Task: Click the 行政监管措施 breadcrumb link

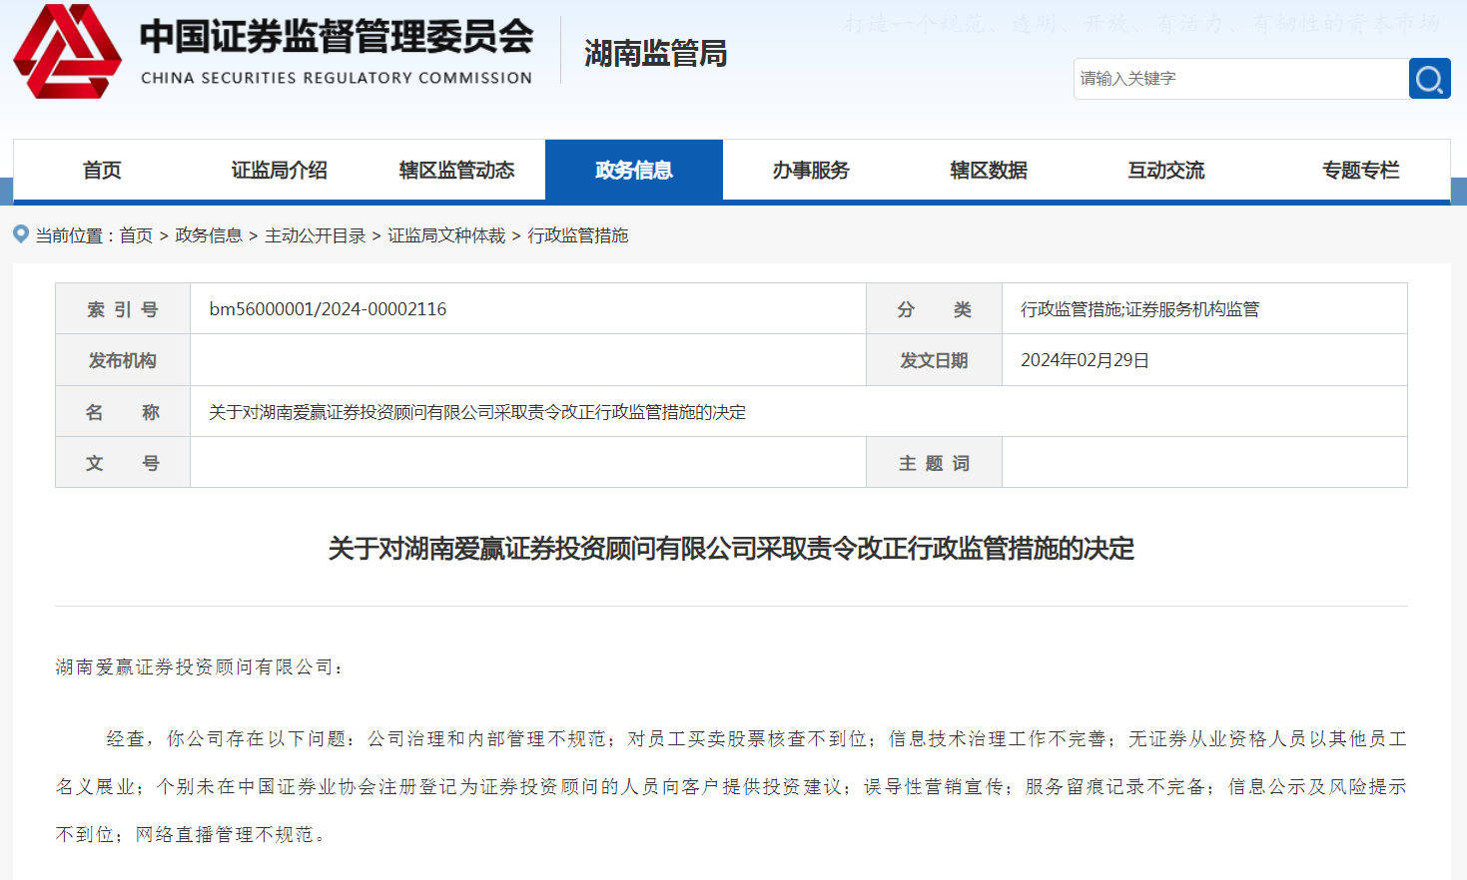Action: 578,235
